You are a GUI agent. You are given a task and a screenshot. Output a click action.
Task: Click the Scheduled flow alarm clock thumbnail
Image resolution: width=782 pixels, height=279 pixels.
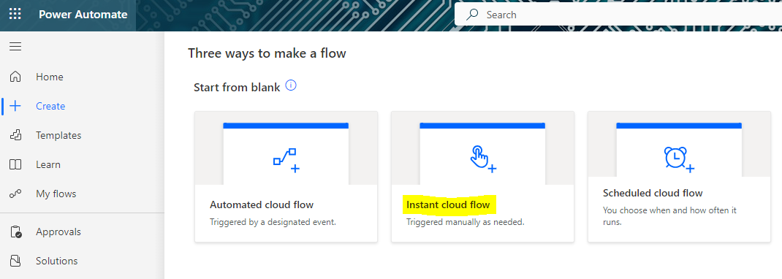[x=679, y=153]
